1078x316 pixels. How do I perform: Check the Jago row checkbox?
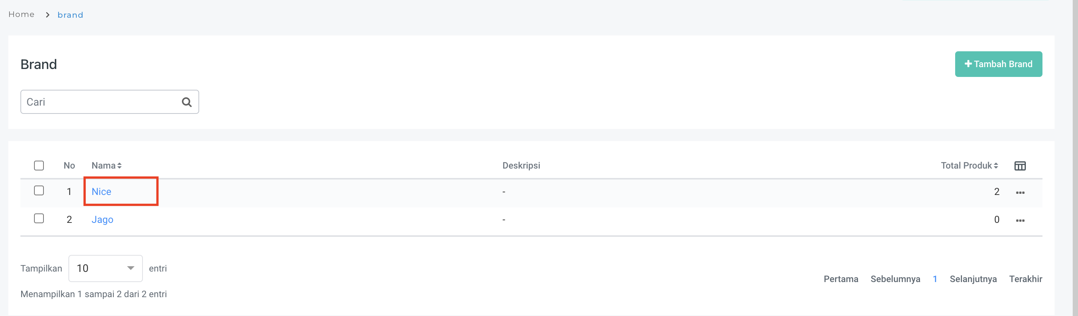point(39,219)
